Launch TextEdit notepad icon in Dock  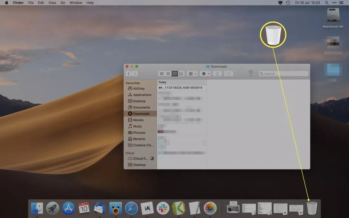[194, 208]
